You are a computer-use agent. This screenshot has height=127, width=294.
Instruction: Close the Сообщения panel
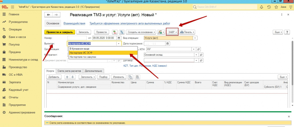[289, 116]
